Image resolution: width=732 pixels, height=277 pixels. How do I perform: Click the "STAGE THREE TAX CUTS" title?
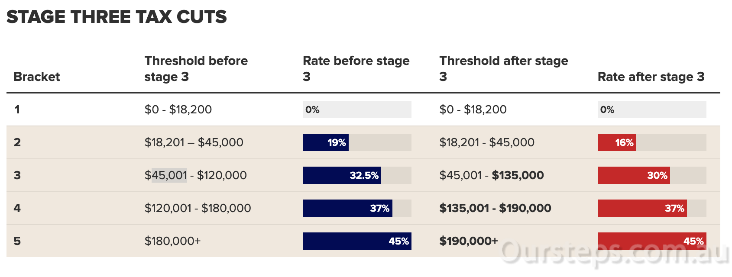pos(117,17)
